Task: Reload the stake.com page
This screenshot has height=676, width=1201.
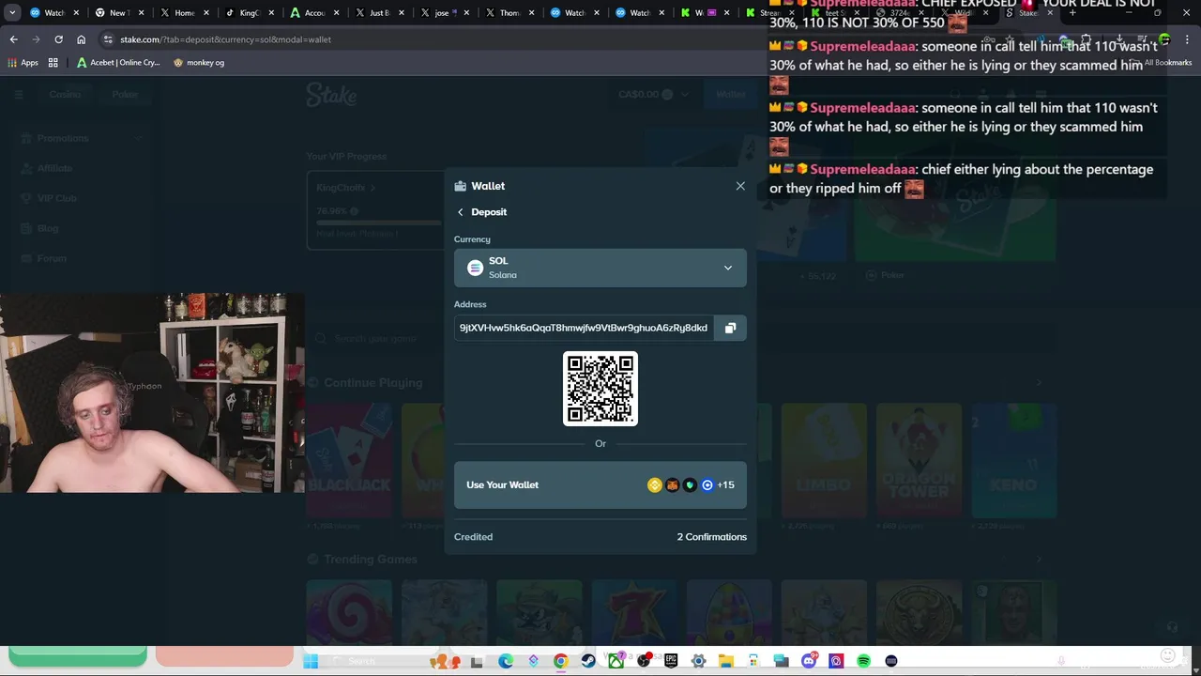Action: 58,39
